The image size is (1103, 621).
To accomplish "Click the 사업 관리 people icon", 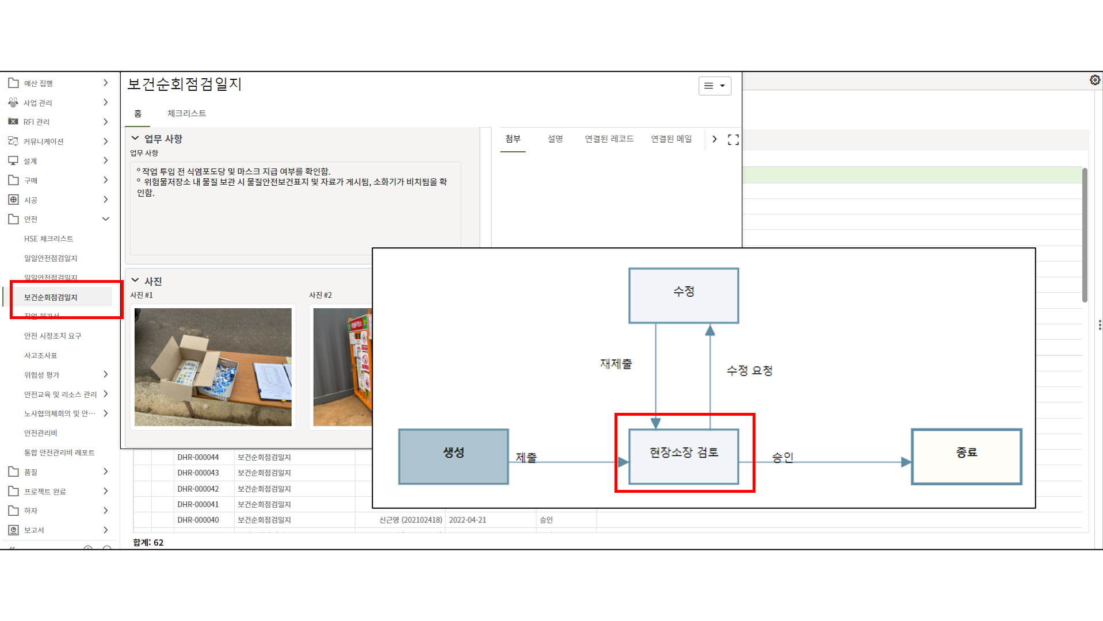I will tap(13, 102).
